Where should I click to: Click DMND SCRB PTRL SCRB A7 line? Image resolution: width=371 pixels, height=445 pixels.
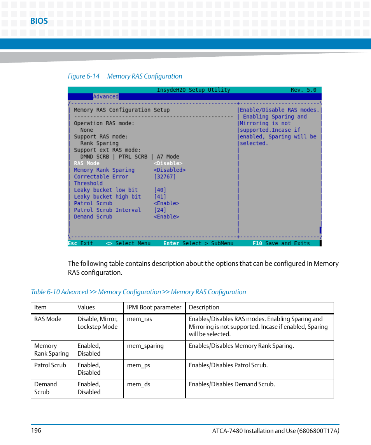pos(129,157)
